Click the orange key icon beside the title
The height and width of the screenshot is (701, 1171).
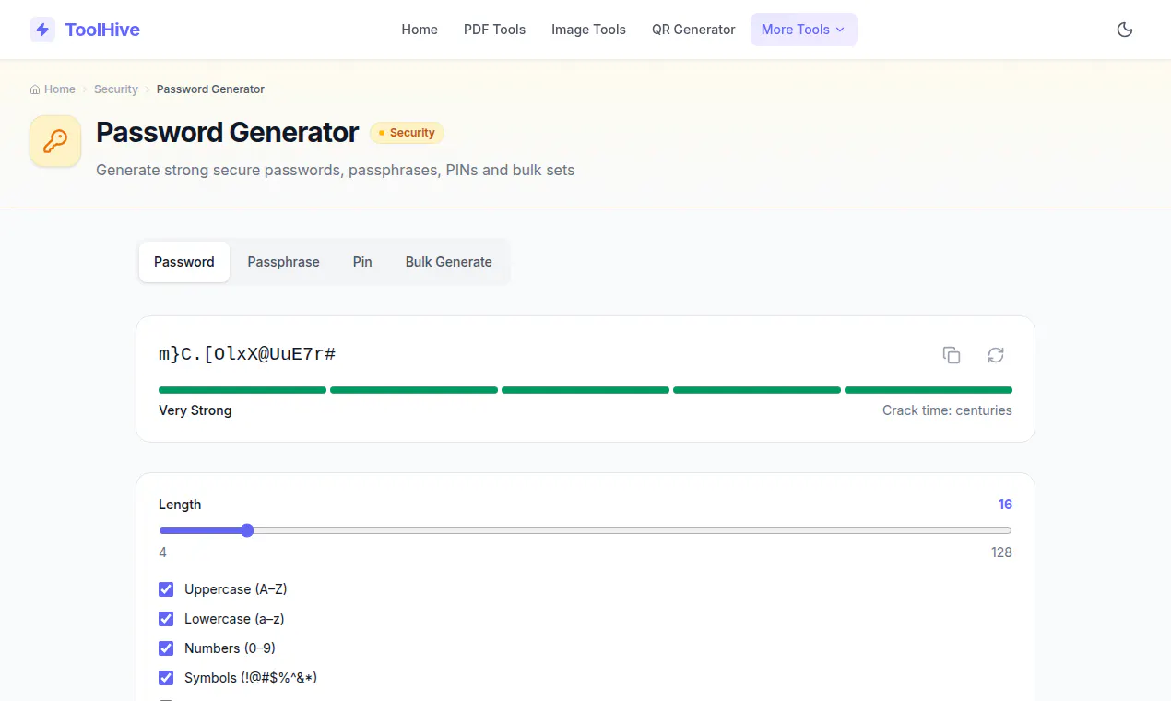[x=55, y=141]
